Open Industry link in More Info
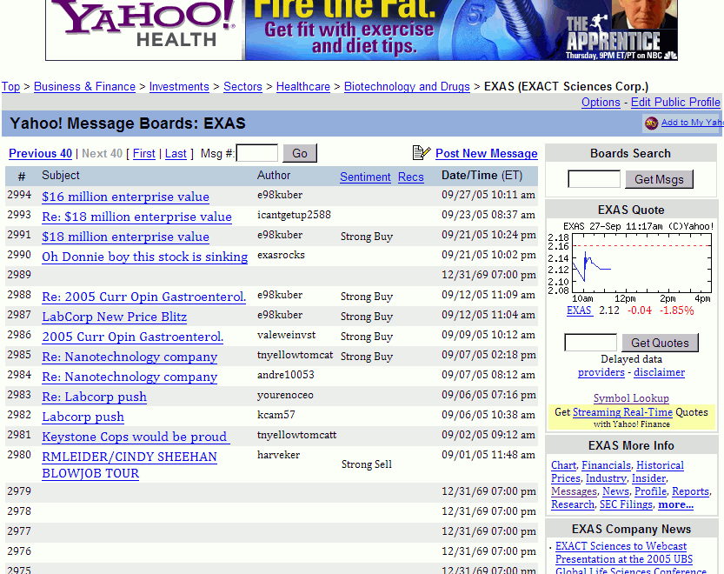Viewport: 724px width, 574px height. tap(606, 478)
